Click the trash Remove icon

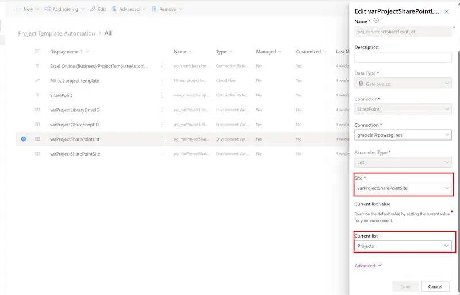click(154, 9)
